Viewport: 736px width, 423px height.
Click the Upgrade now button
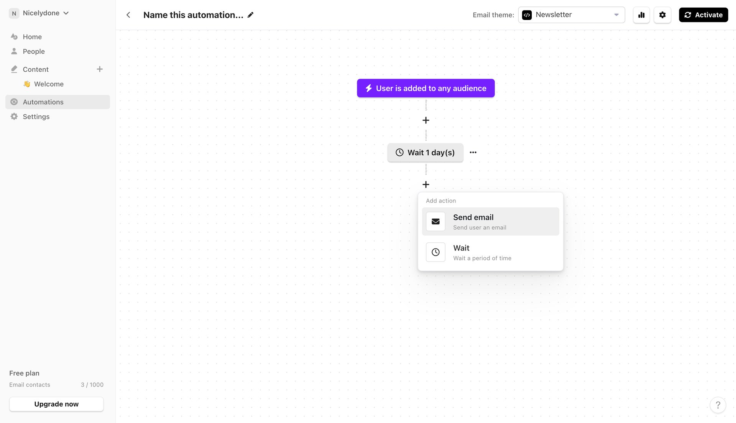pos(56,404)
